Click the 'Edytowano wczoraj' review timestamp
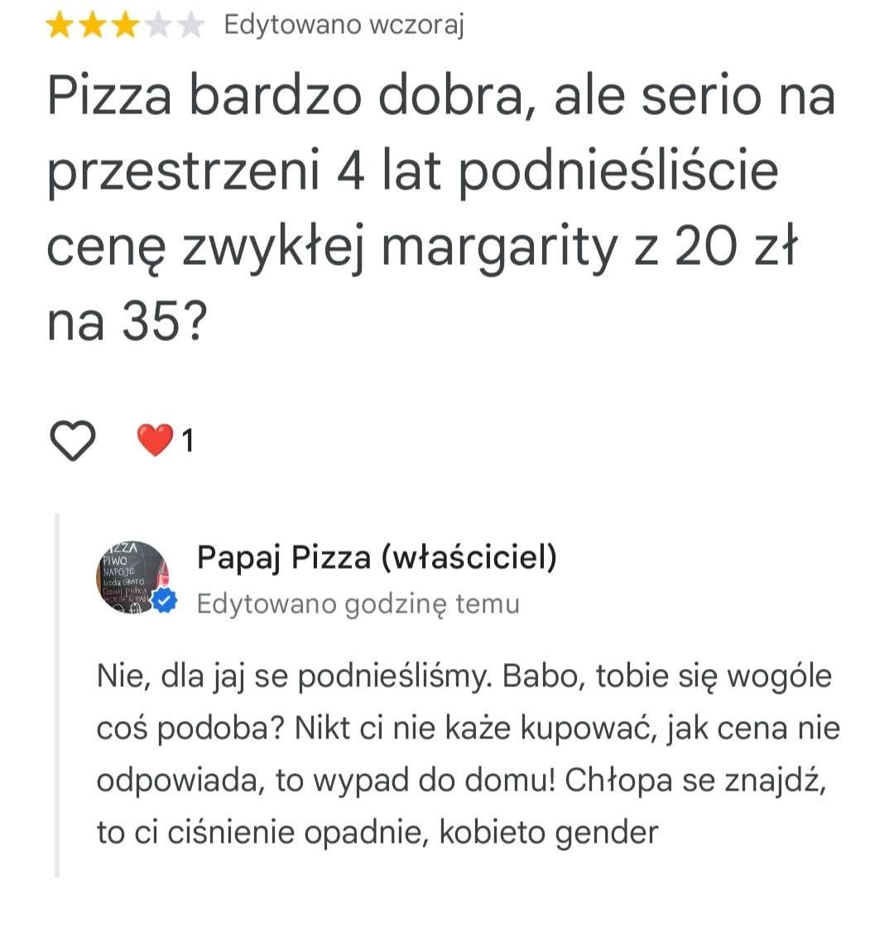 tap(344, 26)
